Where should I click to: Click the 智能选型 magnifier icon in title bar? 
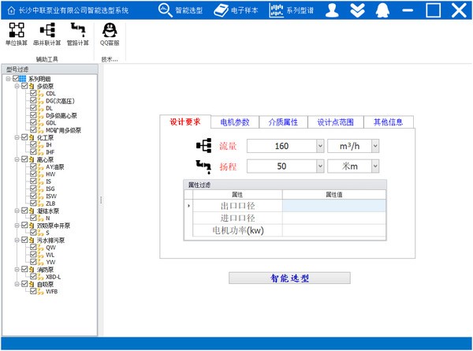[x=165, y=10]
